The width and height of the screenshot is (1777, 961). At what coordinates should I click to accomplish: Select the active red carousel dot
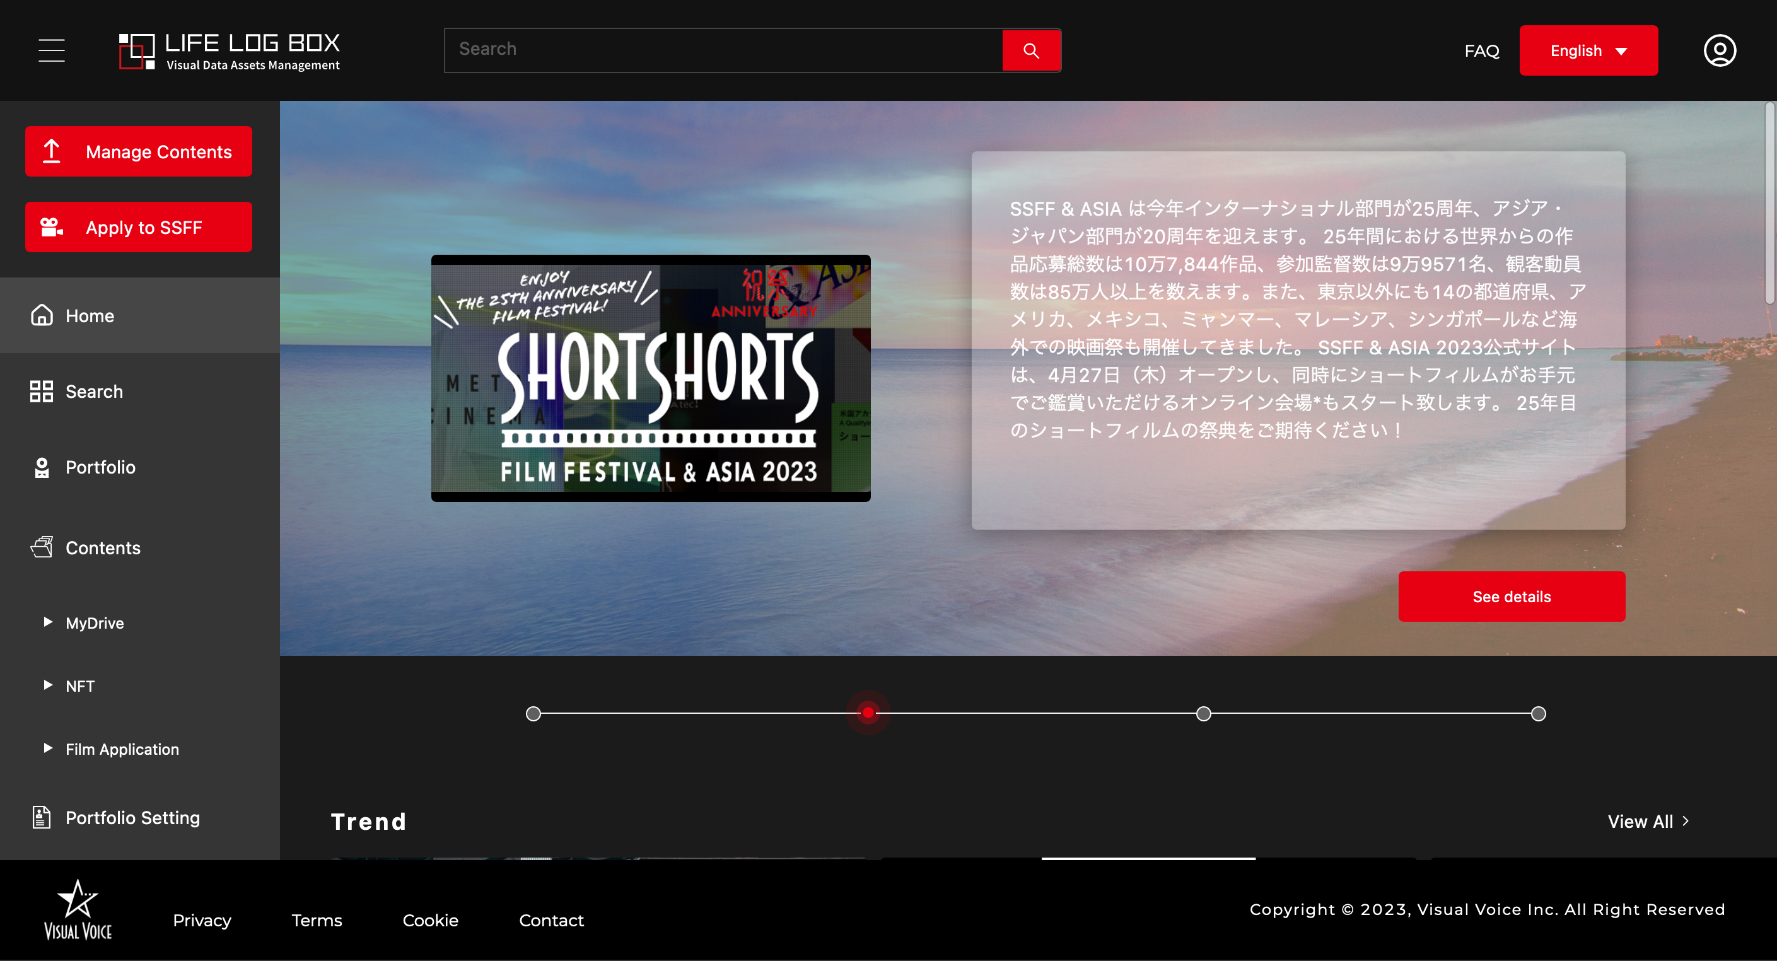pos(868,713)
